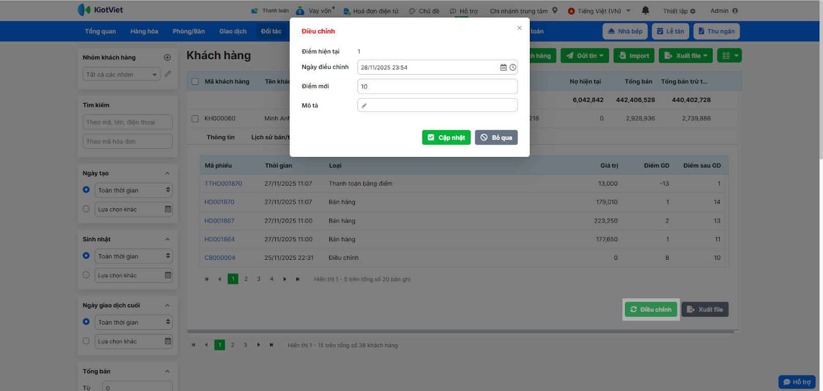Go to last page of customer list
Image resolution: width=823 pixels, height=391 pixels.
272,345
